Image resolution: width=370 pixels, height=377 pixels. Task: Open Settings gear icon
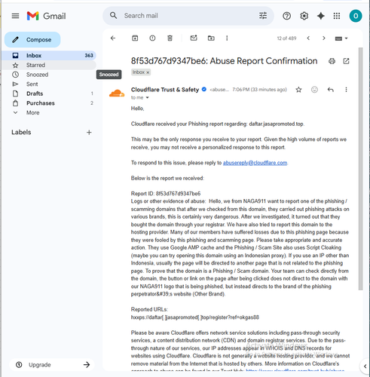pos(304,16)
